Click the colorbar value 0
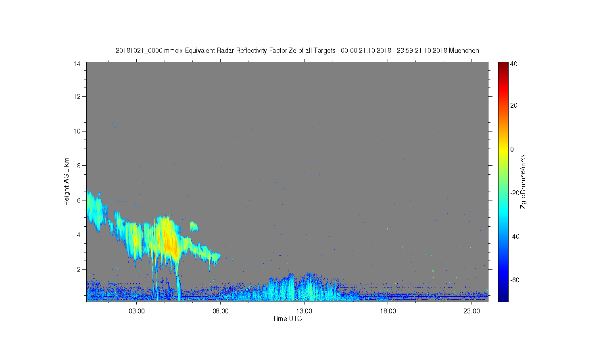Viewport: 605px width, 363px height. point(512,149)
